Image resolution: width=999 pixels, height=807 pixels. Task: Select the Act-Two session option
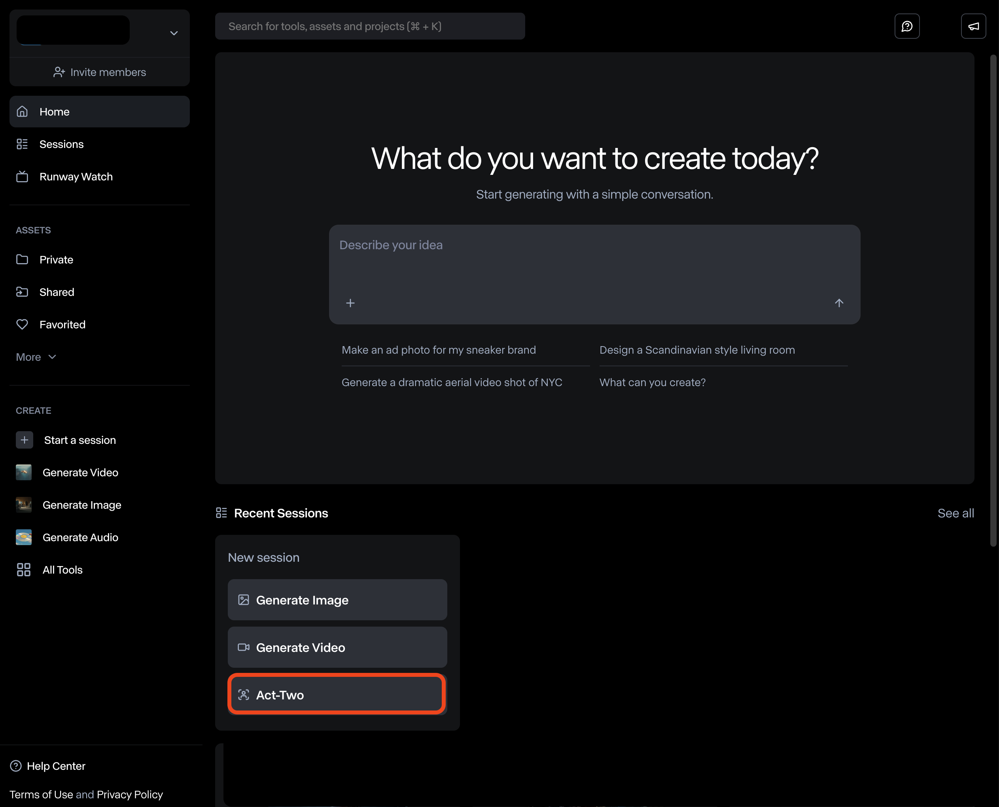coord(337,695)
